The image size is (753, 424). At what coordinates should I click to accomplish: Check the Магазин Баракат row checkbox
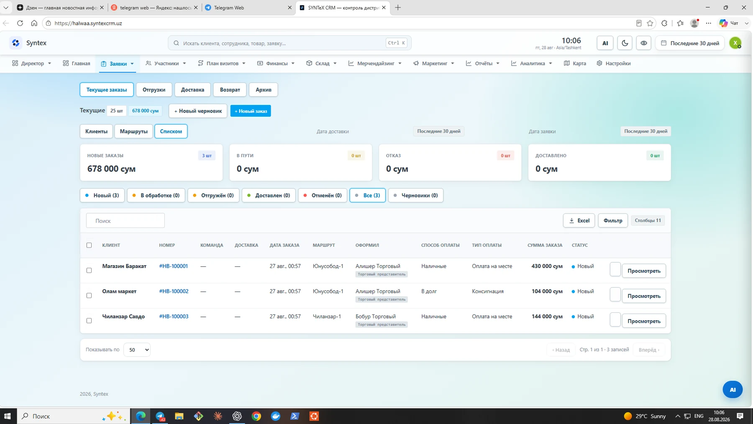pos(89,270)
